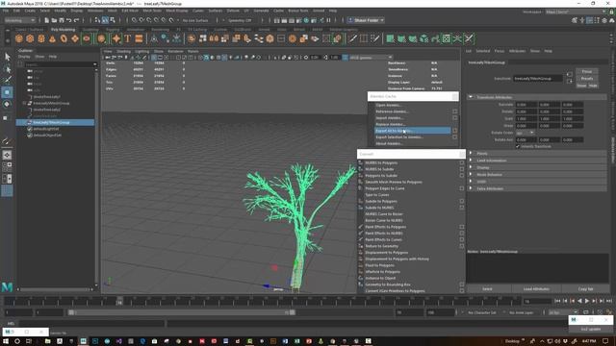Click the playback range slider bar
The image size is (616, 346).
[182, 312]
